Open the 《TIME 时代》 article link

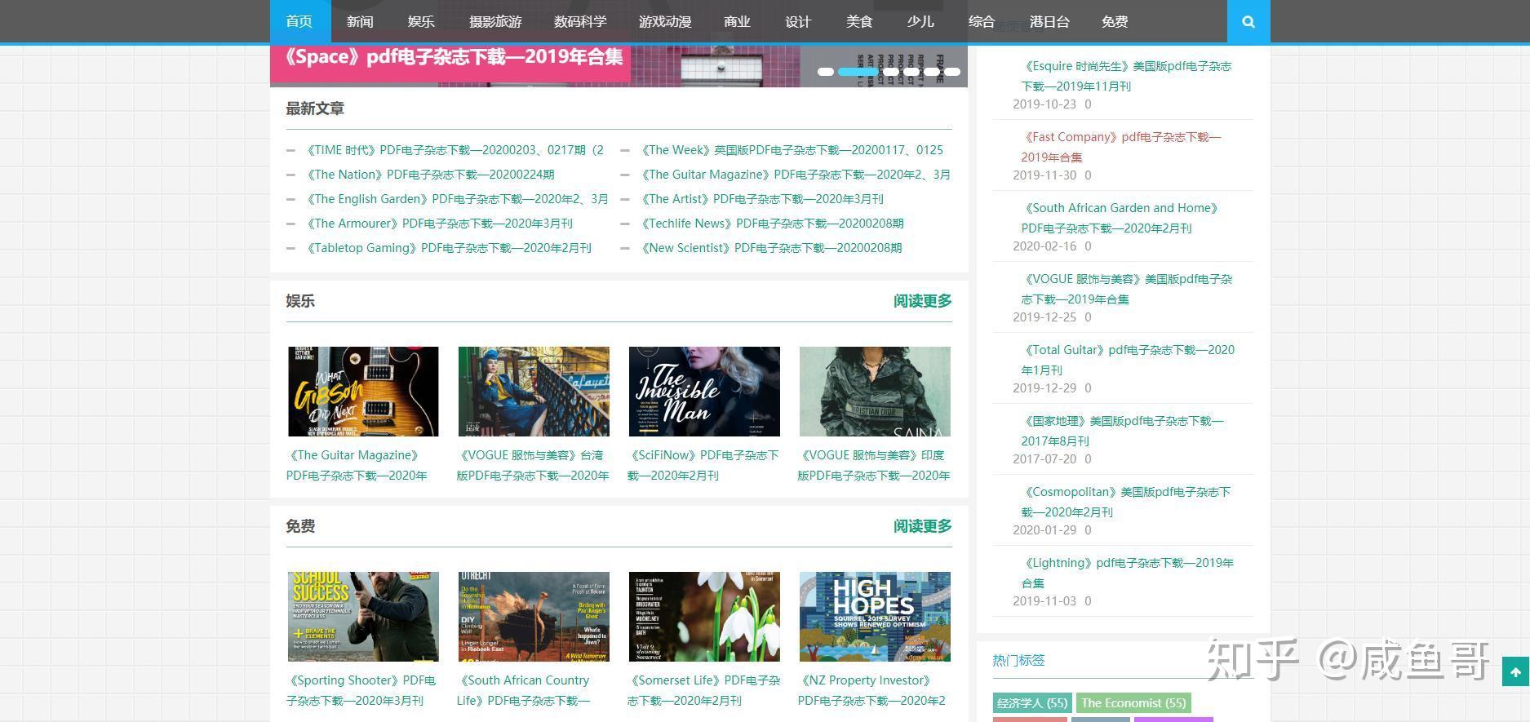coord(455,150)
